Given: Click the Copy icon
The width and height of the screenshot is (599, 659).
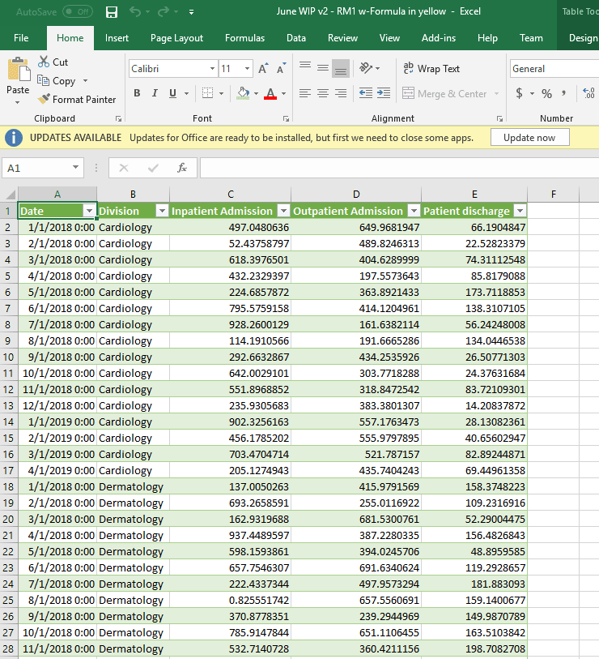Looking at the screenshot, I should pyautogui.click(x=43, y=80).
